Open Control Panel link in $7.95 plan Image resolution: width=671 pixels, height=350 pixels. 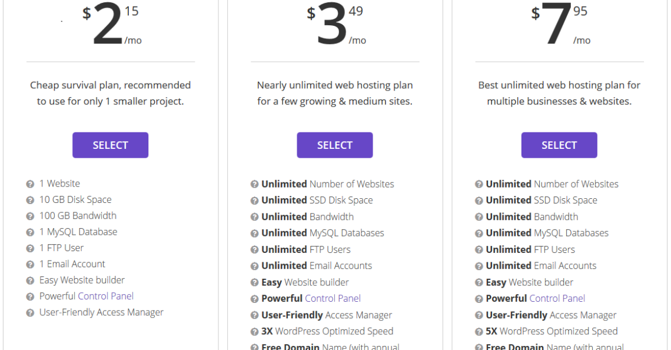click(x=557, y=298)
